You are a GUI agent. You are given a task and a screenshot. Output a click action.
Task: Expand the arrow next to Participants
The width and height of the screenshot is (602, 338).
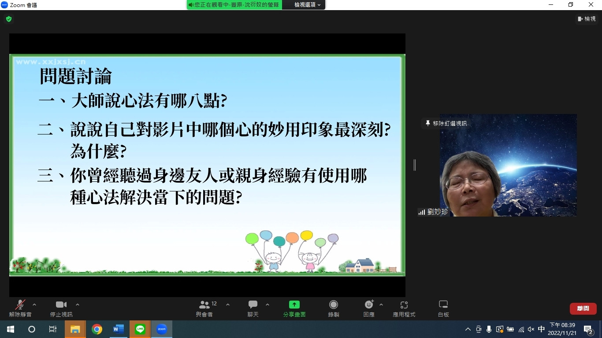tap(228, 305)
